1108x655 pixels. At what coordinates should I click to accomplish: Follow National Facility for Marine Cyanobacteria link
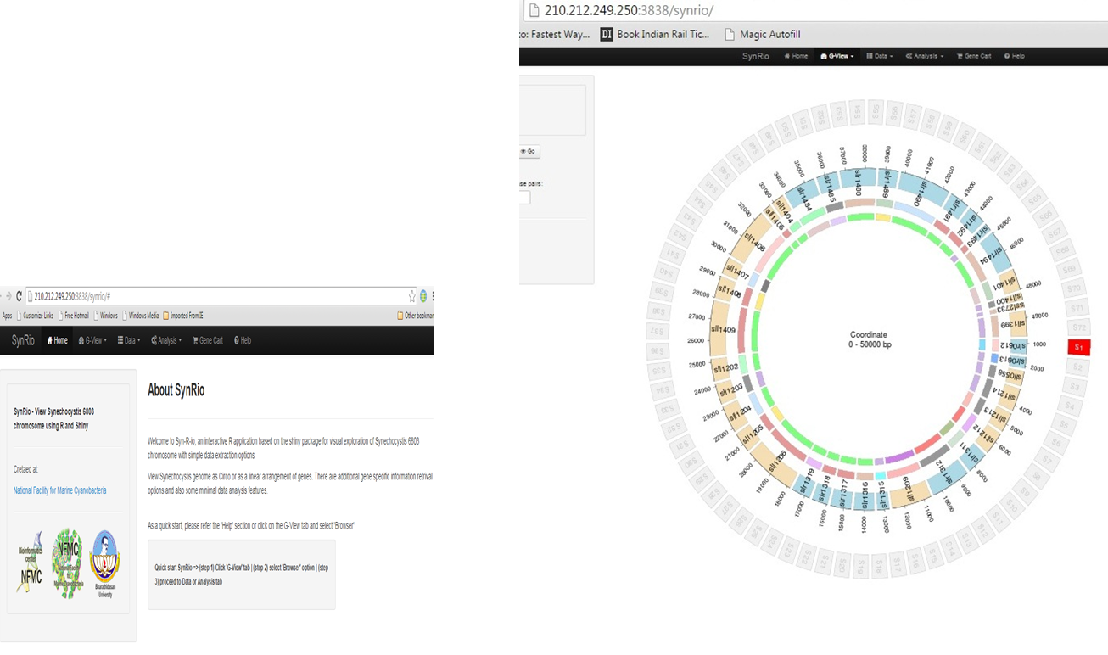[x=60, y=490]
